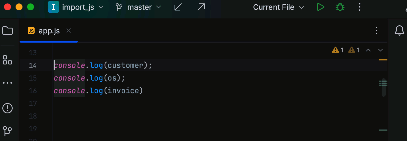The image size is (407, 141).
Task: Start debugging with the bug icon
Action: (340, 7)
